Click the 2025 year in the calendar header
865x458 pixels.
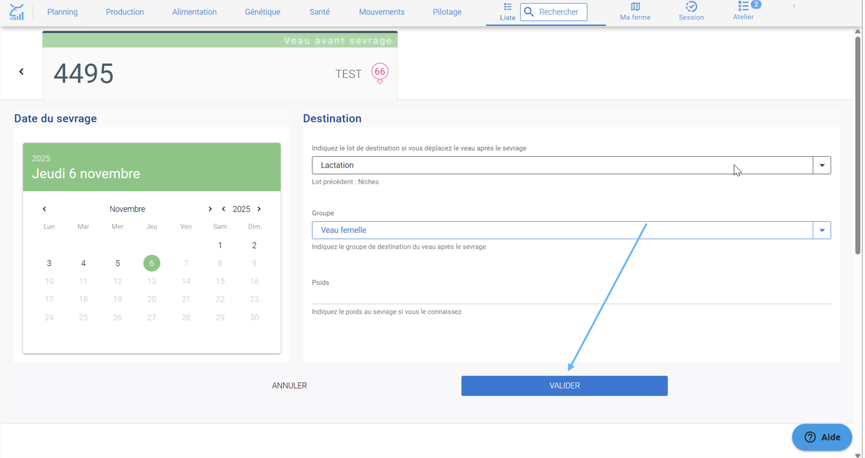click(41, 159)
